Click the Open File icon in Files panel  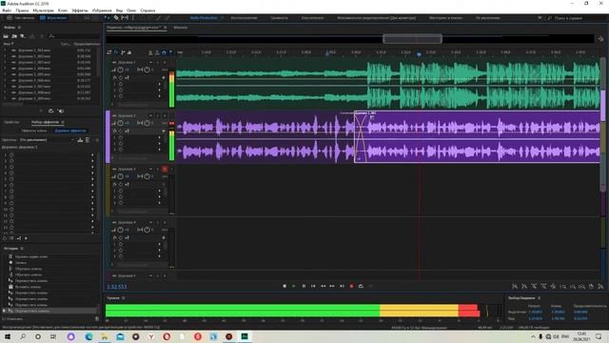[6, 36]
